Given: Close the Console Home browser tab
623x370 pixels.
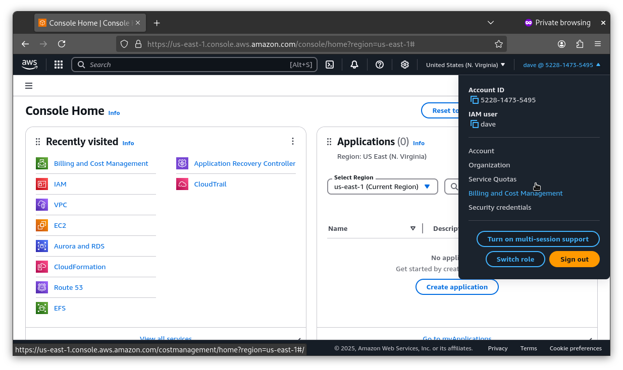Looking at the screenshot, I should (x=138, y=23).
